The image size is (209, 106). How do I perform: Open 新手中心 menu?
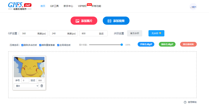pyautogui.click(x=68, y=6)
